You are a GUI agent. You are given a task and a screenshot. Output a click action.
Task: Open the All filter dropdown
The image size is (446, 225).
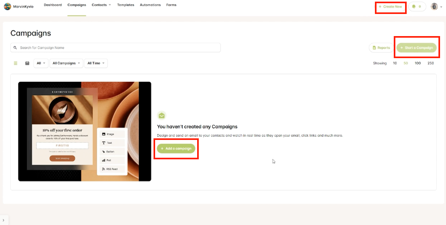point(40,63)
